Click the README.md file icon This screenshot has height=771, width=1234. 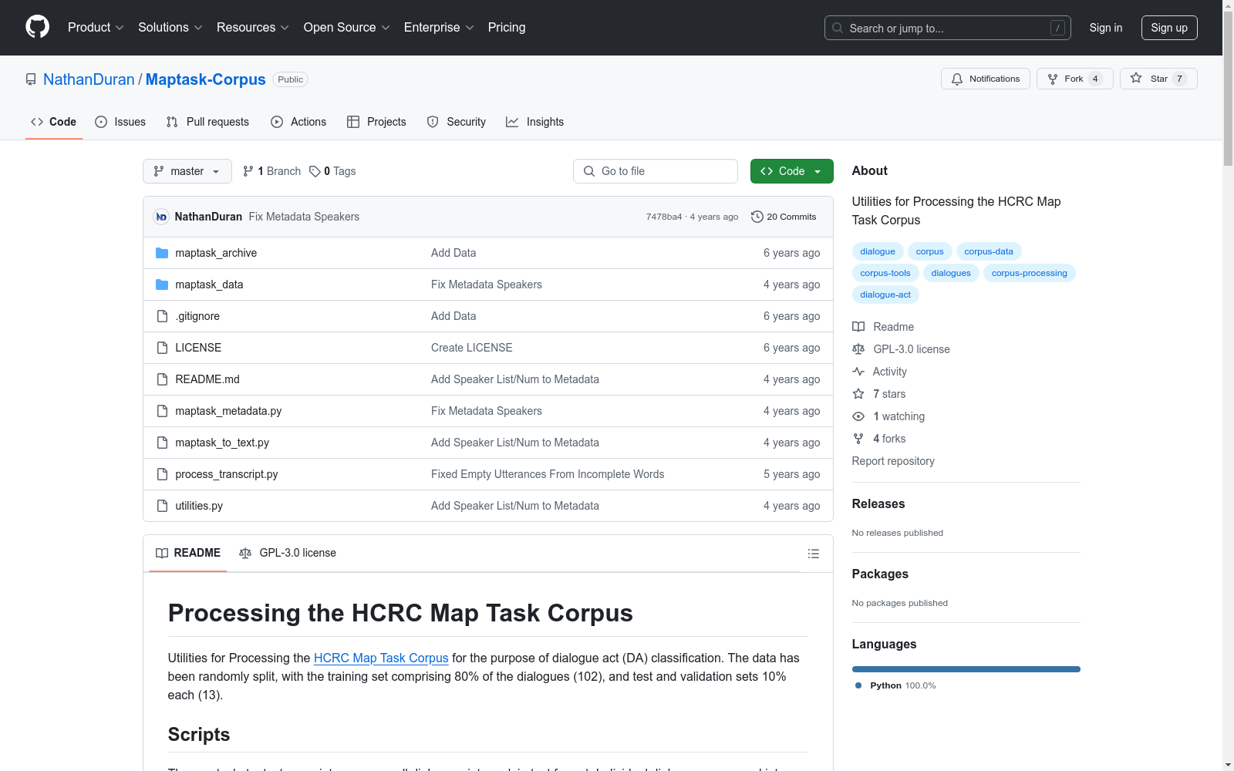162,379
